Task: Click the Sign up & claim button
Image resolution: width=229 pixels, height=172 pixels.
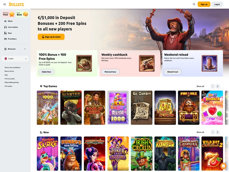Action: (x=51, y=37)
